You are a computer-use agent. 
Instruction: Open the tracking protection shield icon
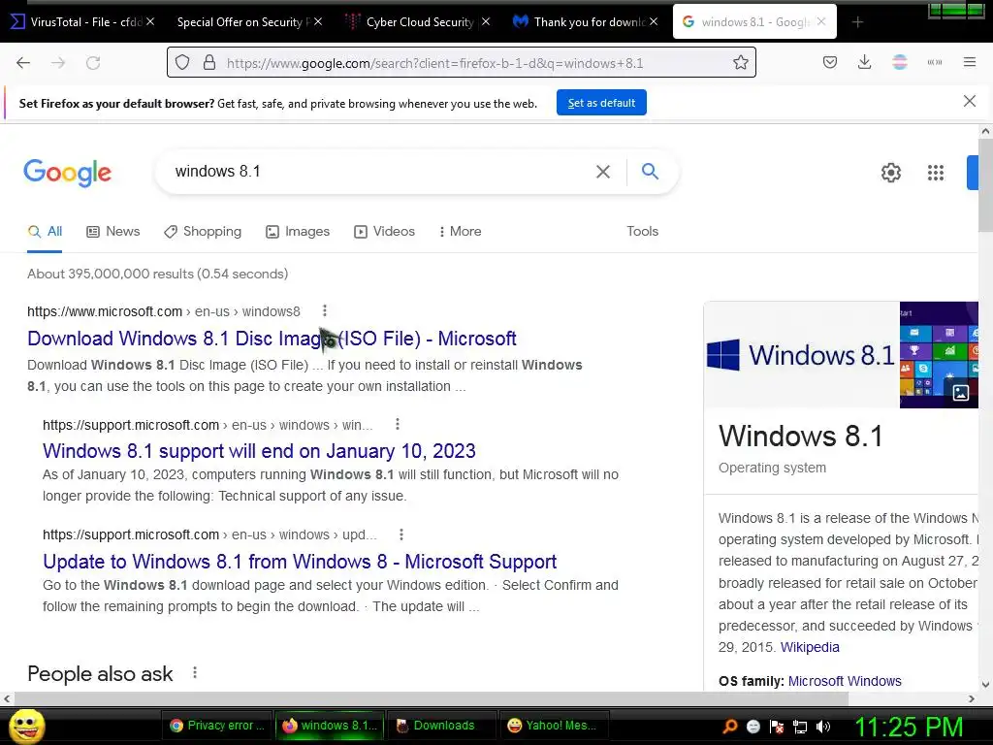click(182, 63)
